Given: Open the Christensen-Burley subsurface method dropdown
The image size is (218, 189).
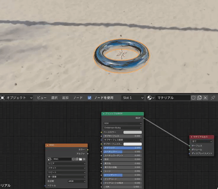Looking at the screenshot, I should click(x=123, y=128).
